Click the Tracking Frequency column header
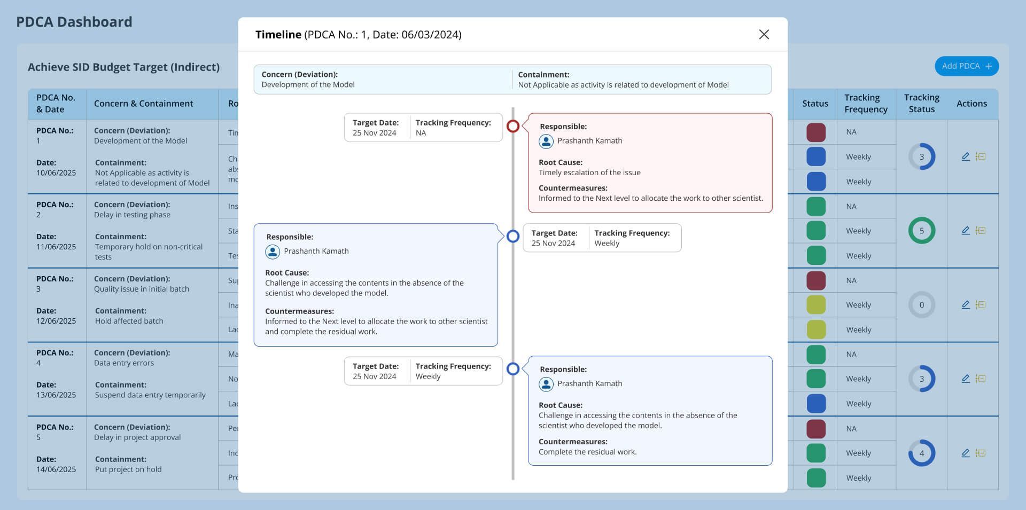This screenshot has height=510, width=1026. 866,104
